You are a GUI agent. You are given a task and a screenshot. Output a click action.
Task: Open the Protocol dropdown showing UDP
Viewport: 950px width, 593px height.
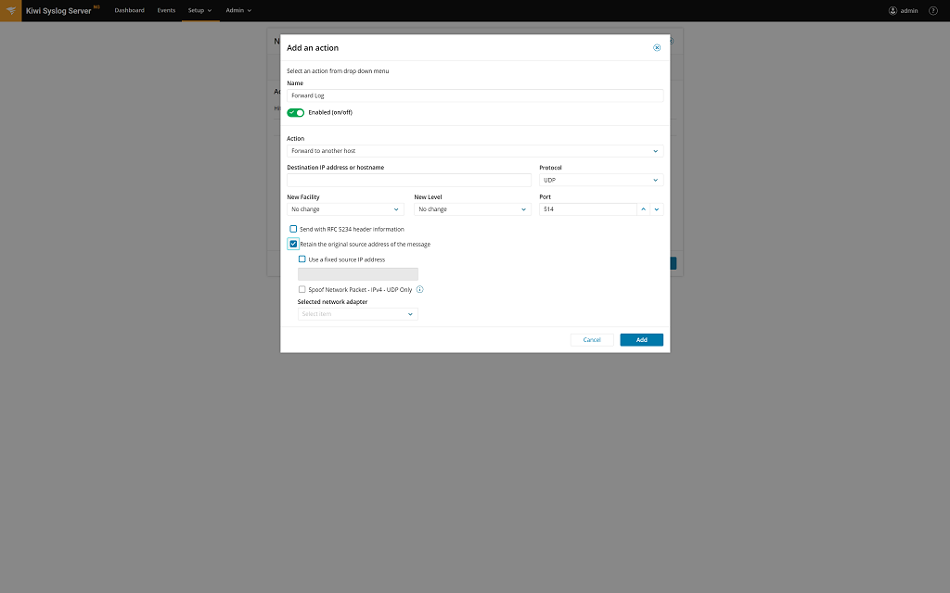click(601, 180)
